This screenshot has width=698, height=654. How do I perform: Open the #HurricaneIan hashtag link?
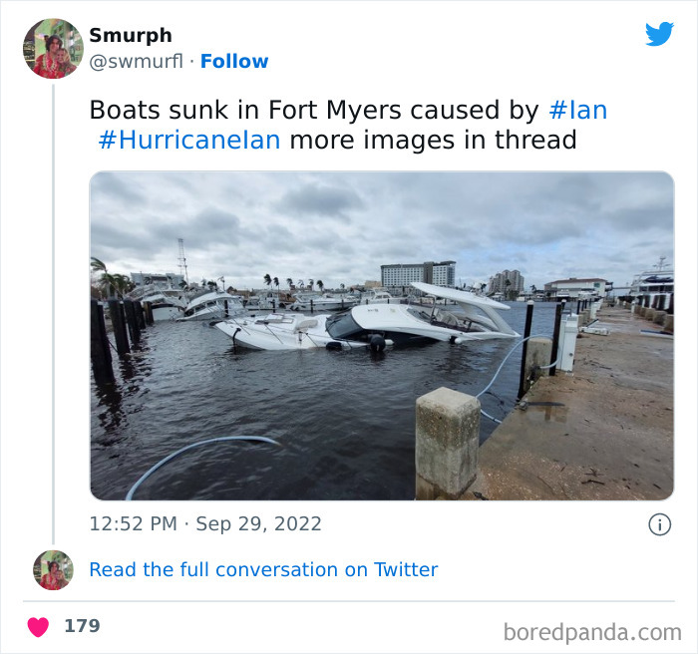pyautogui.click(x=189, y=140)
